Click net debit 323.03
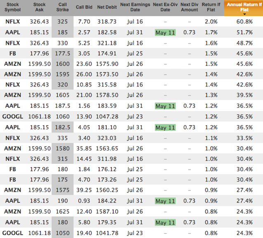 pos(107,138)
